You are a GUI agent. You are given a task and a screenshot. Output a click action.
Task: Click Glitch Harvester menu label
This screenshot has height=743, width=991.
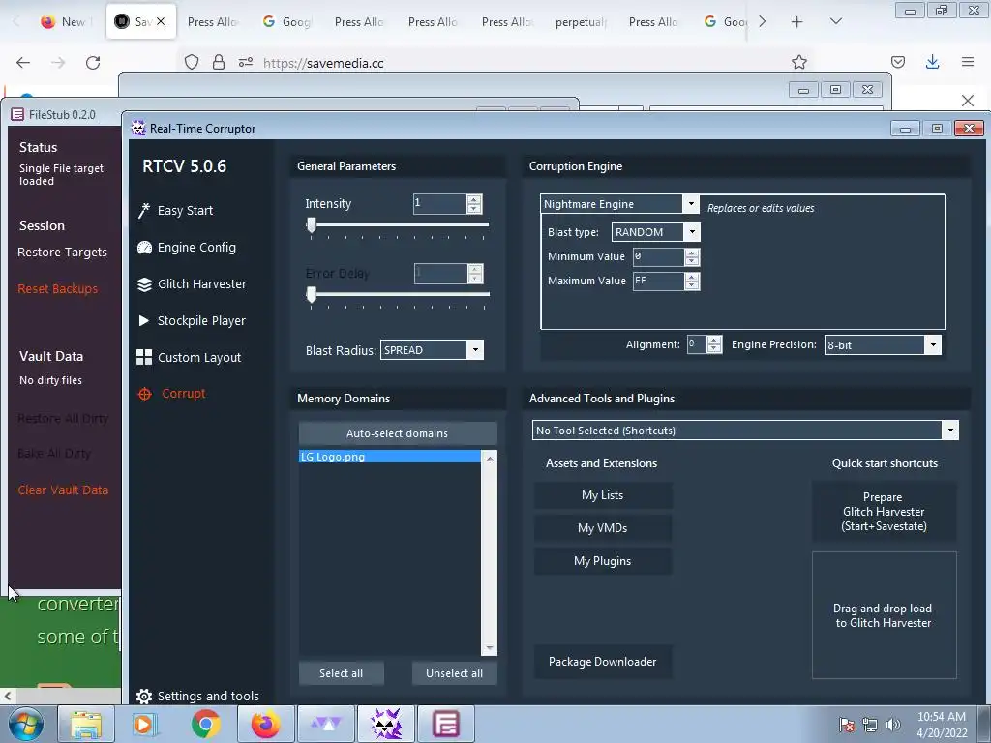[202, 284]
